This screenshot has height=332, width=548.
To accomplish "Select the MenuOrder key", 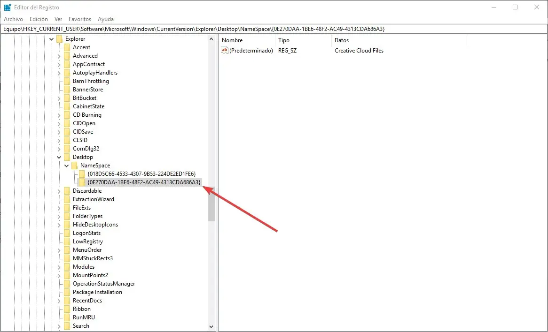I will pos(87,249).
